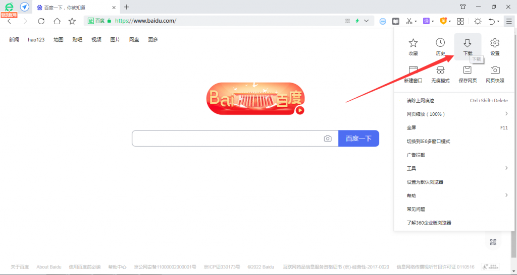Image resolution: width=517 pixels, height=275 pixels.
Task: Go to home page icon
Action: tap(57, 21)
